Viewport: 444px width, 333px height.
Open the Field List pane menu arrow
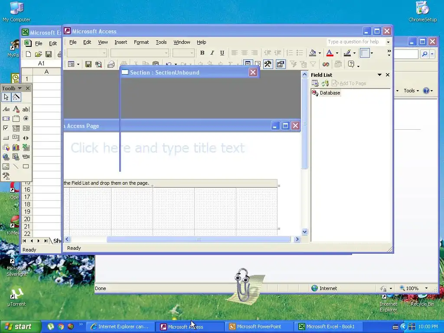click(379, 75)
